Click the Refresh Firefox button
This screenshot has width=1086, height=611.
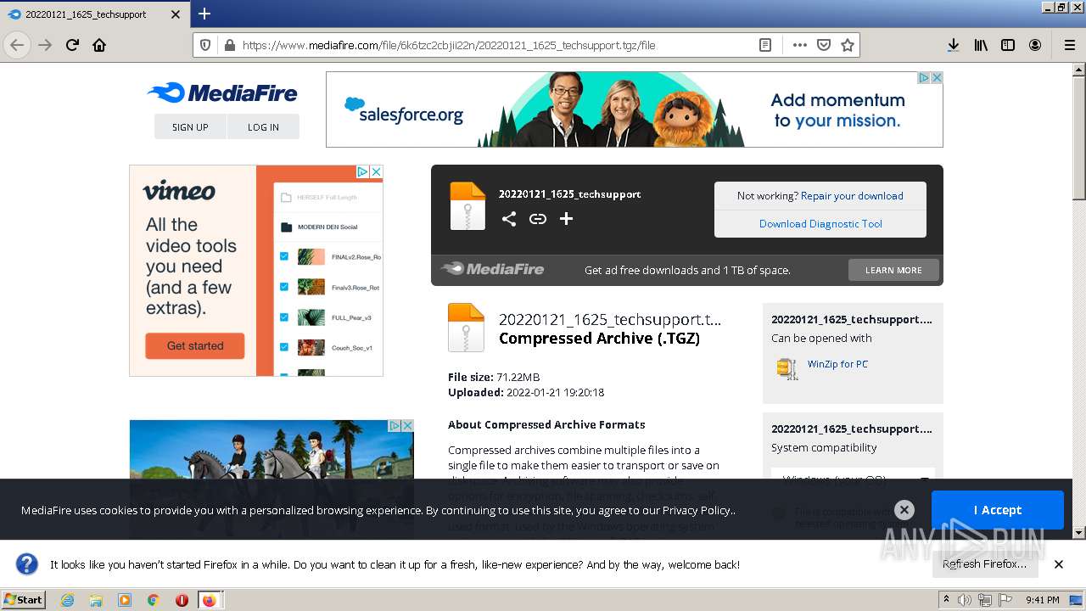(984, 564)
